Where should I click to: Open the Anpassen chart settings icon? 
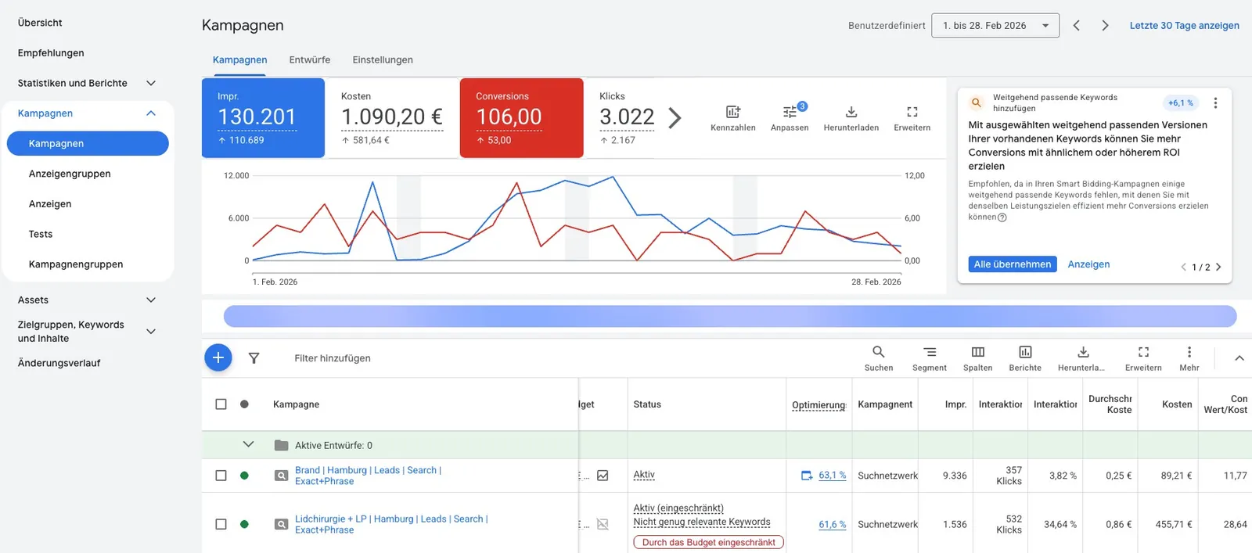pyautogui.click(x=790, y=112)
